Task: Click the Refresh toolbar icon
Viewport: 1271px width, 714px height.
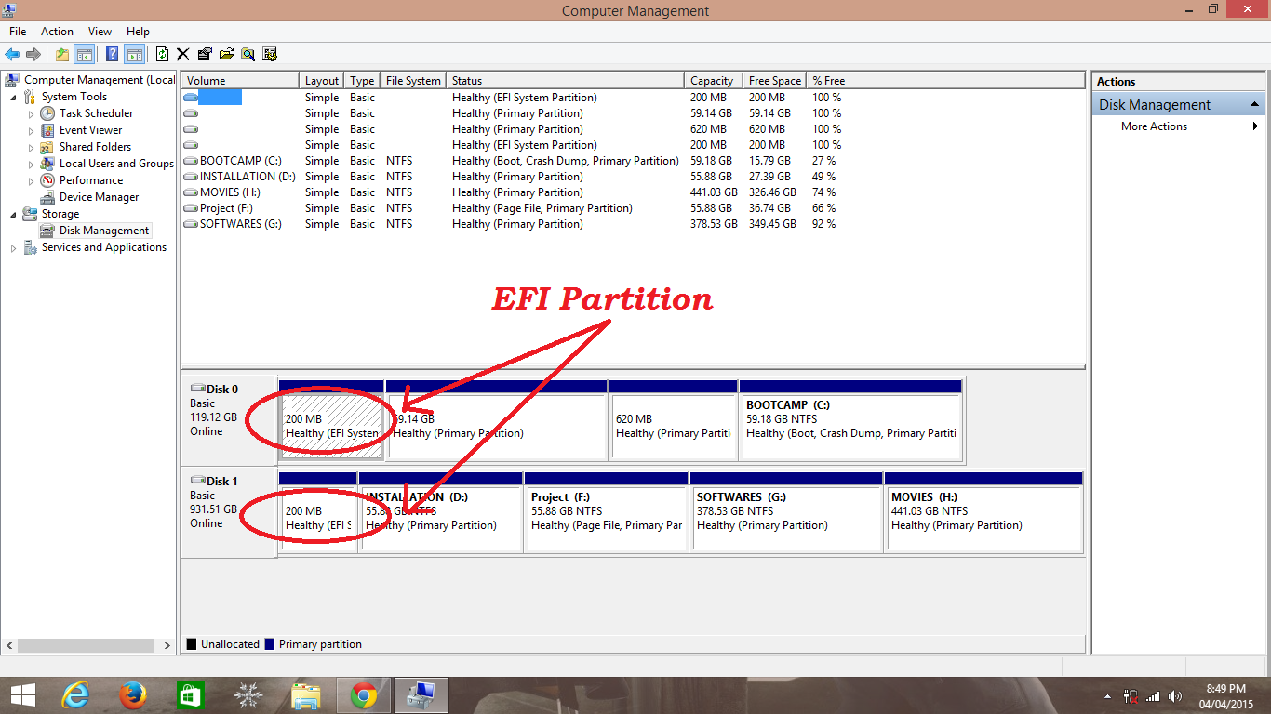Action: coord(162,54)
